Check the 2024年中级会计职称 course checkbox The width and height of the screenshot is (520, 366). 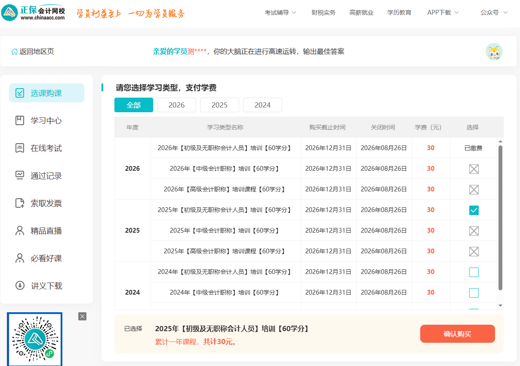click(474, 292)
